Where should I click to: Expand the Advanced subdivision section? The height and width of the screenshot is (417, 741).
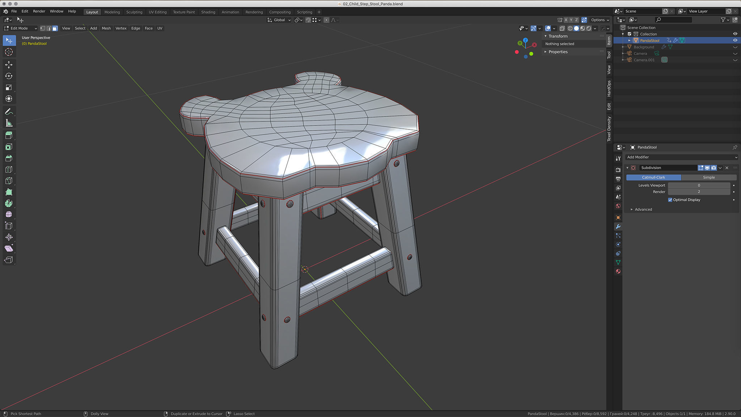(643, 209)
